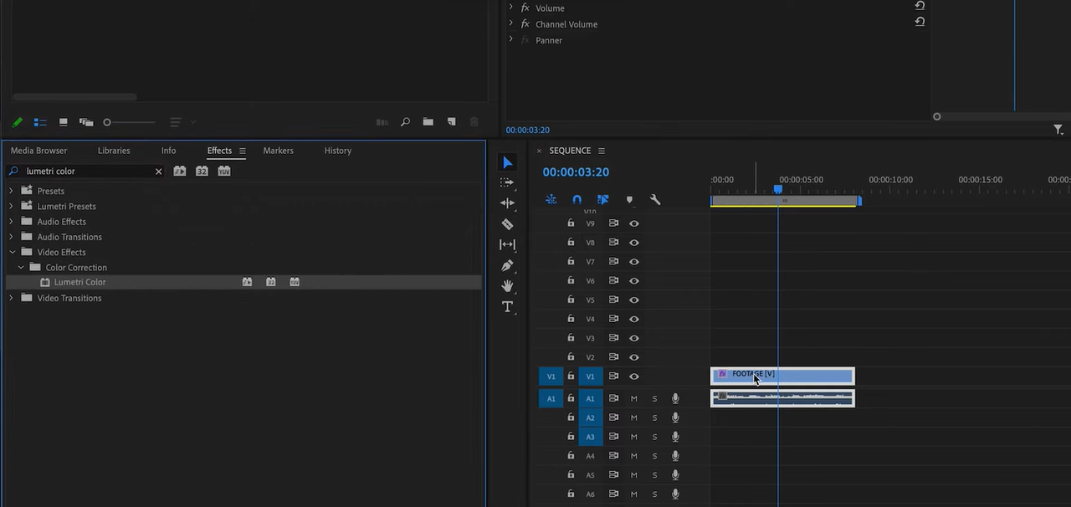Open Timeline Display Settings wrench

click(x=655, y=200)
